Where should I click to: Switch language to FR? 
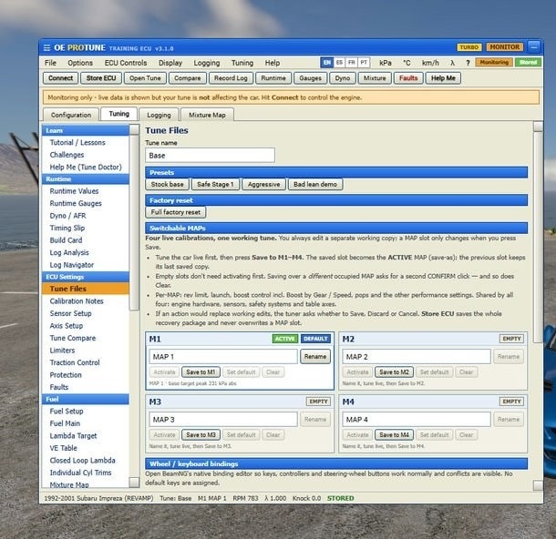click(352, 62)
